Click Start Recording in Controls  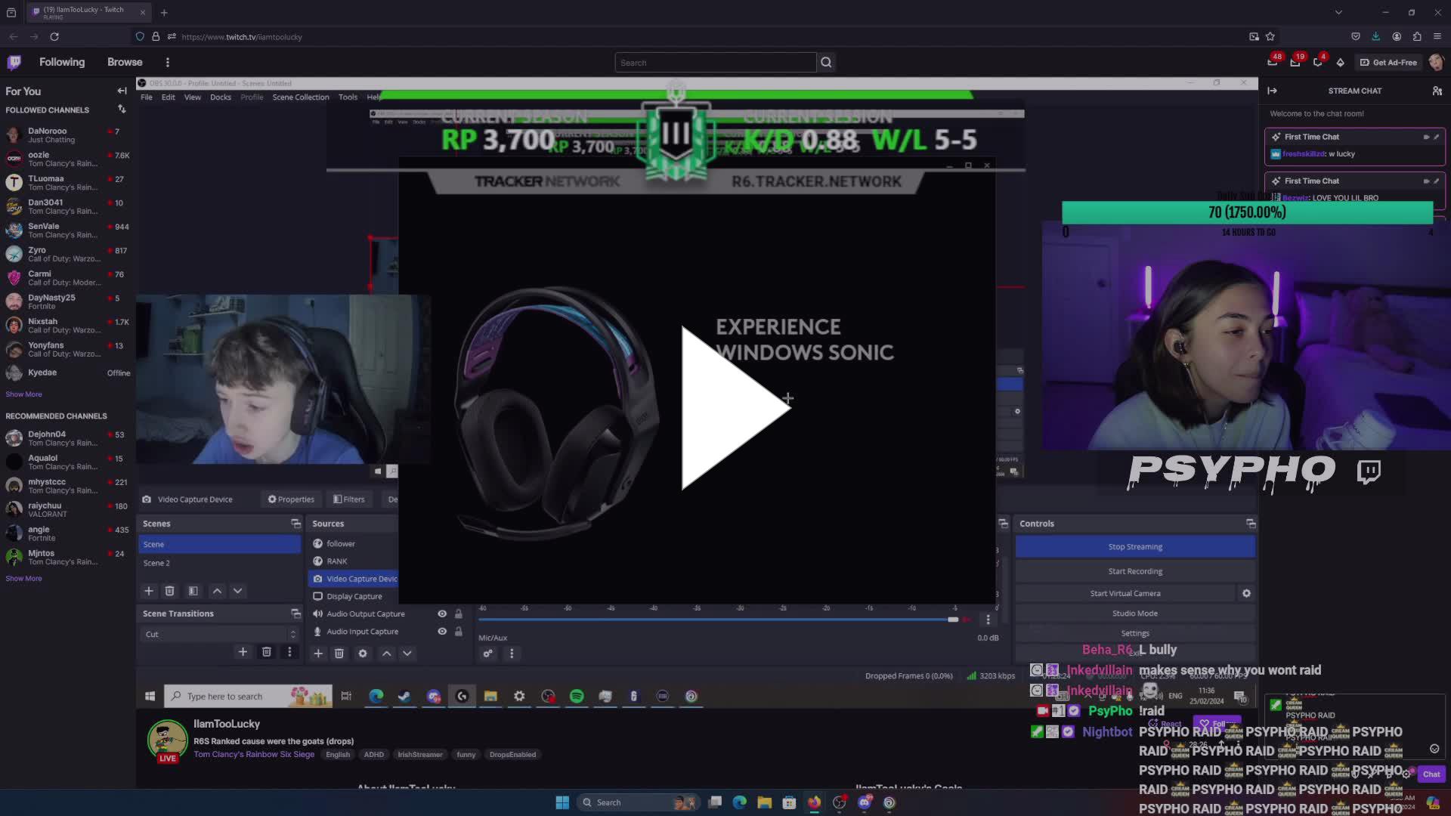tap(1134, 571)
